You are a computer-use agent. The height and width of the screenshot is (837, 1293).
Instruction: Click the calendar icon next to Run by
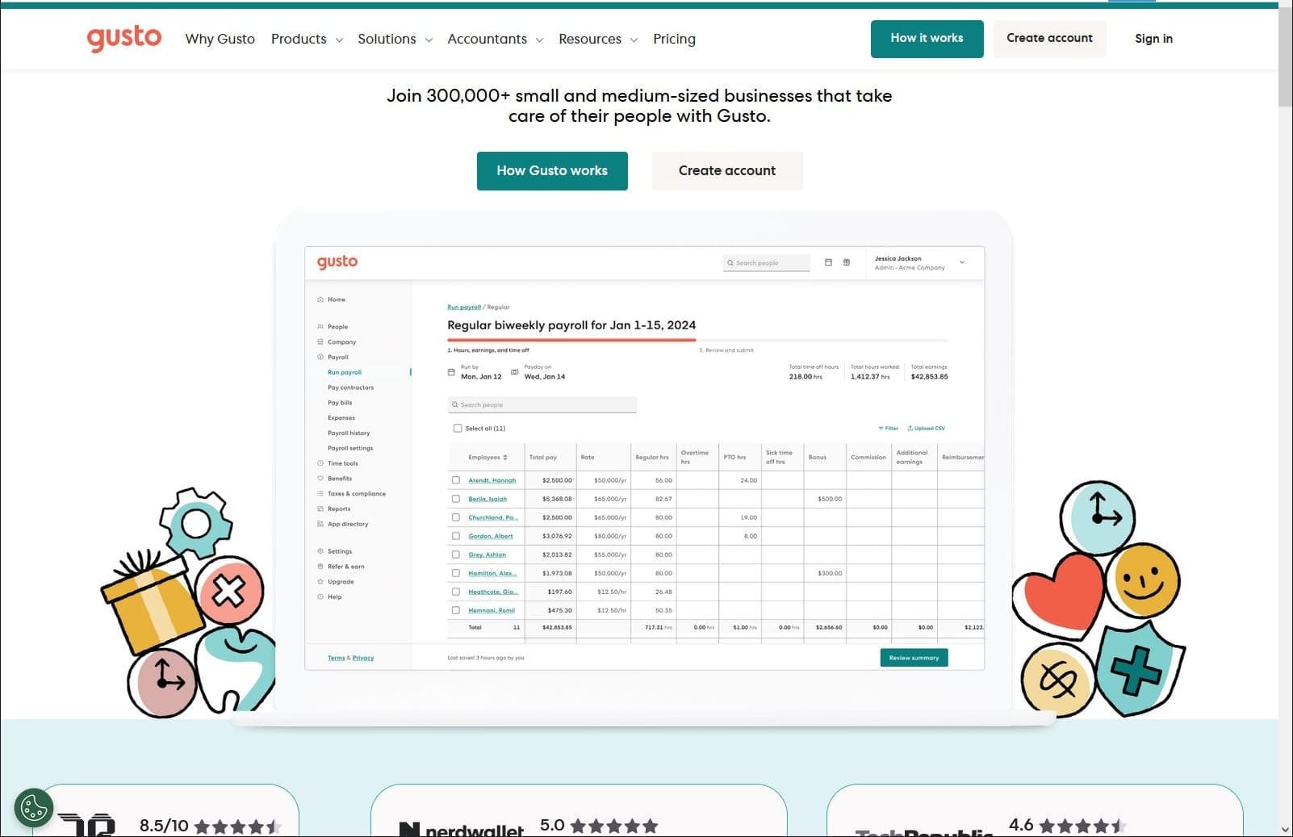(x=451, y=372)
